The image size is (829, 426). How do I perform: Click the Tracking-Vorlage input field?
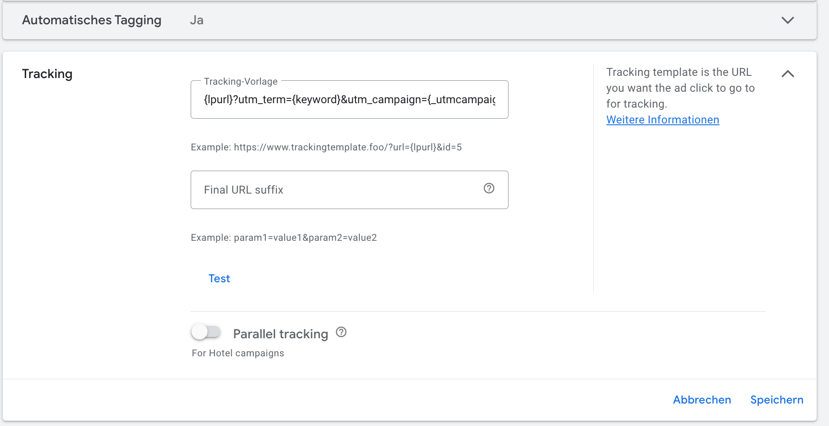click(349, 100)
